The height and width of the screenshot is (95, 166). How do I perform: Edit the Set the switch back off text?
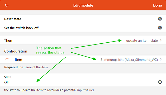[21, 28]
